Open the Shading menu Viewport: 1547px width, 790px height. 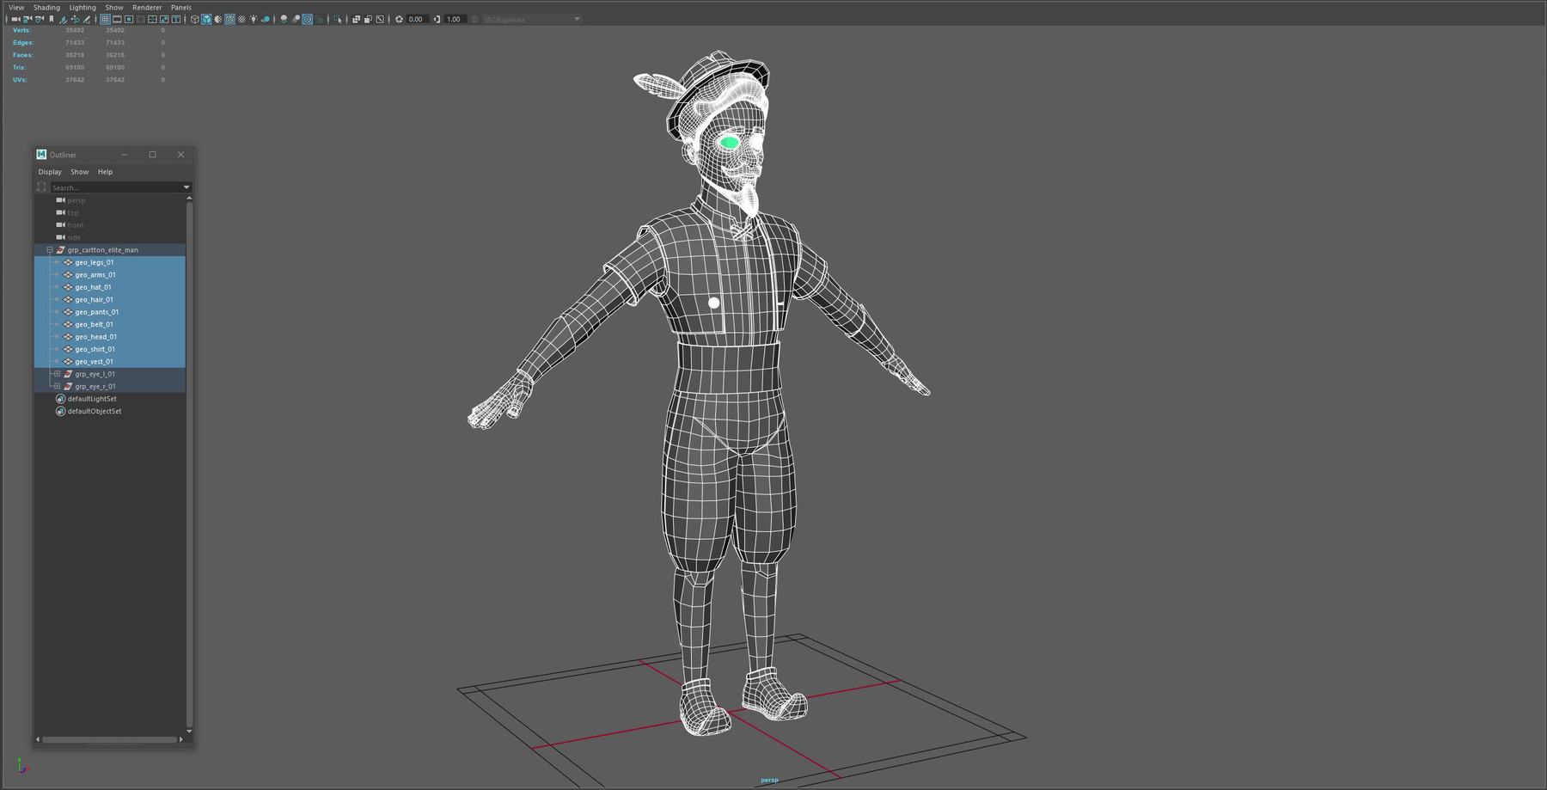46,7
